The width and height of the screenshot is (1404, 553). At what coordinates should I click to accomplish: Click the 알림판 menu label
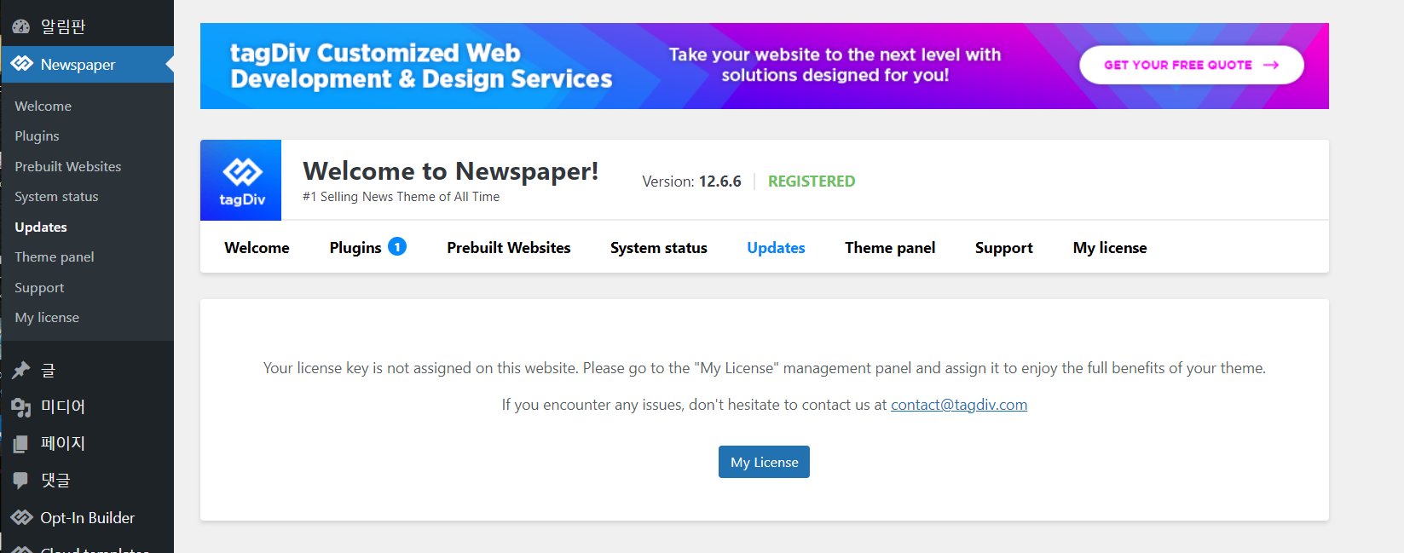click(63, 26)
